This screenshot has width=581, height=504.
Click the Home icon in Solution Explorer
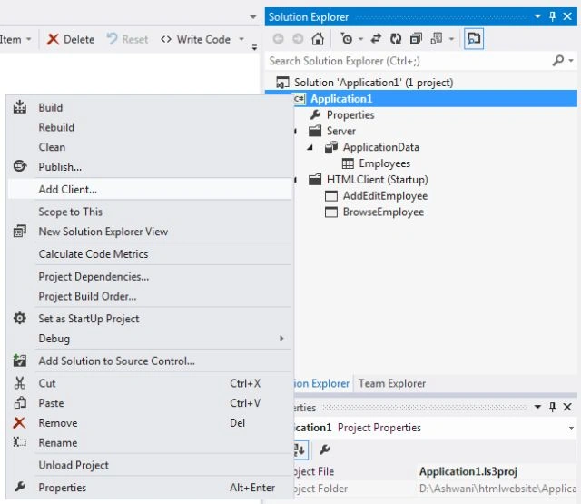tap(318, 38)
